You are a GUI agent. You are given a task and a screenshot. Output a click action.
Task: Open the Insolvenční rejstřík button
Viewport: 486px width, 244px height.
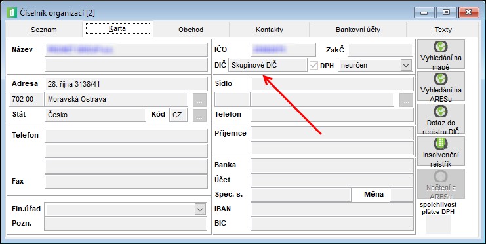[441, 151]
